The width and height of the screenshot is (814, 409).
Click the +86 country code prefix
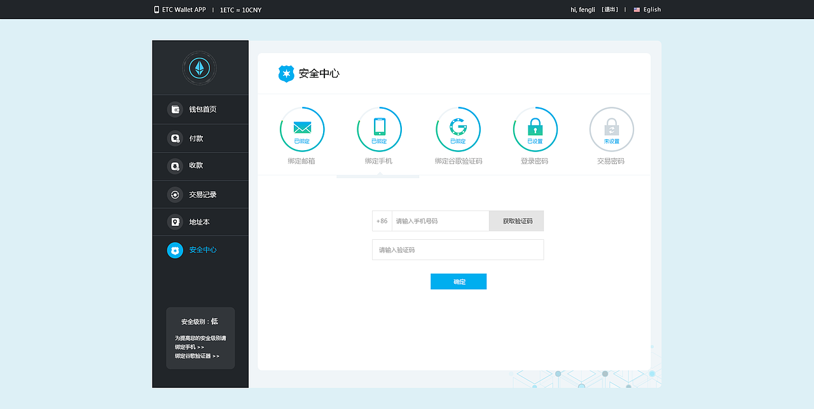pos(382,221)
